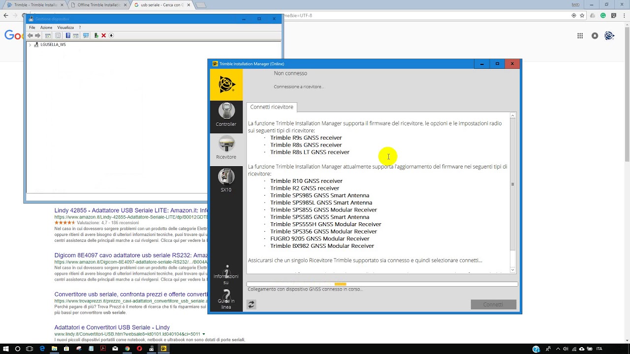
Task: Click FUGRO 9205 GNSS Modular Receiver text
Action: point(320,238)
